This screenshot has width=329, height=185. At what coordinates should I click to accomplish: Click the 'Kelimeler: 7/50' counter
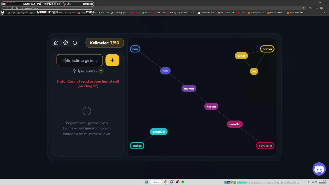(105, 43)
